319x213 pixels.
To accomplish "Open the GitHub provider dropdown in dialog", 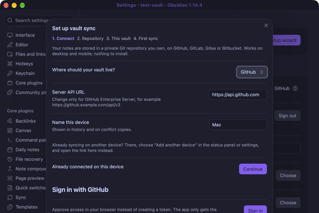I will coord(252,72).
